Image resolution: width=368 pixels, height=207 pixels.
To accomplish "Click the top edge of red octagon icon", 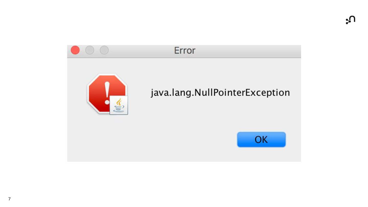I will (107, 74).
